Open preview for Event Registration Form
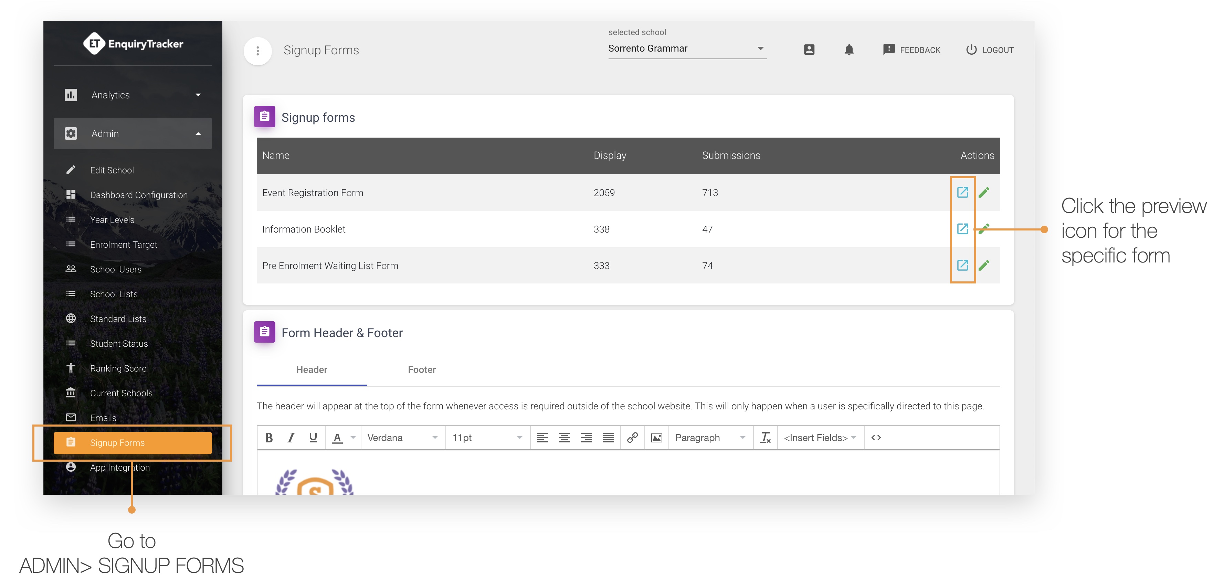Viewport: 1224px width, 580px height. 962,192
